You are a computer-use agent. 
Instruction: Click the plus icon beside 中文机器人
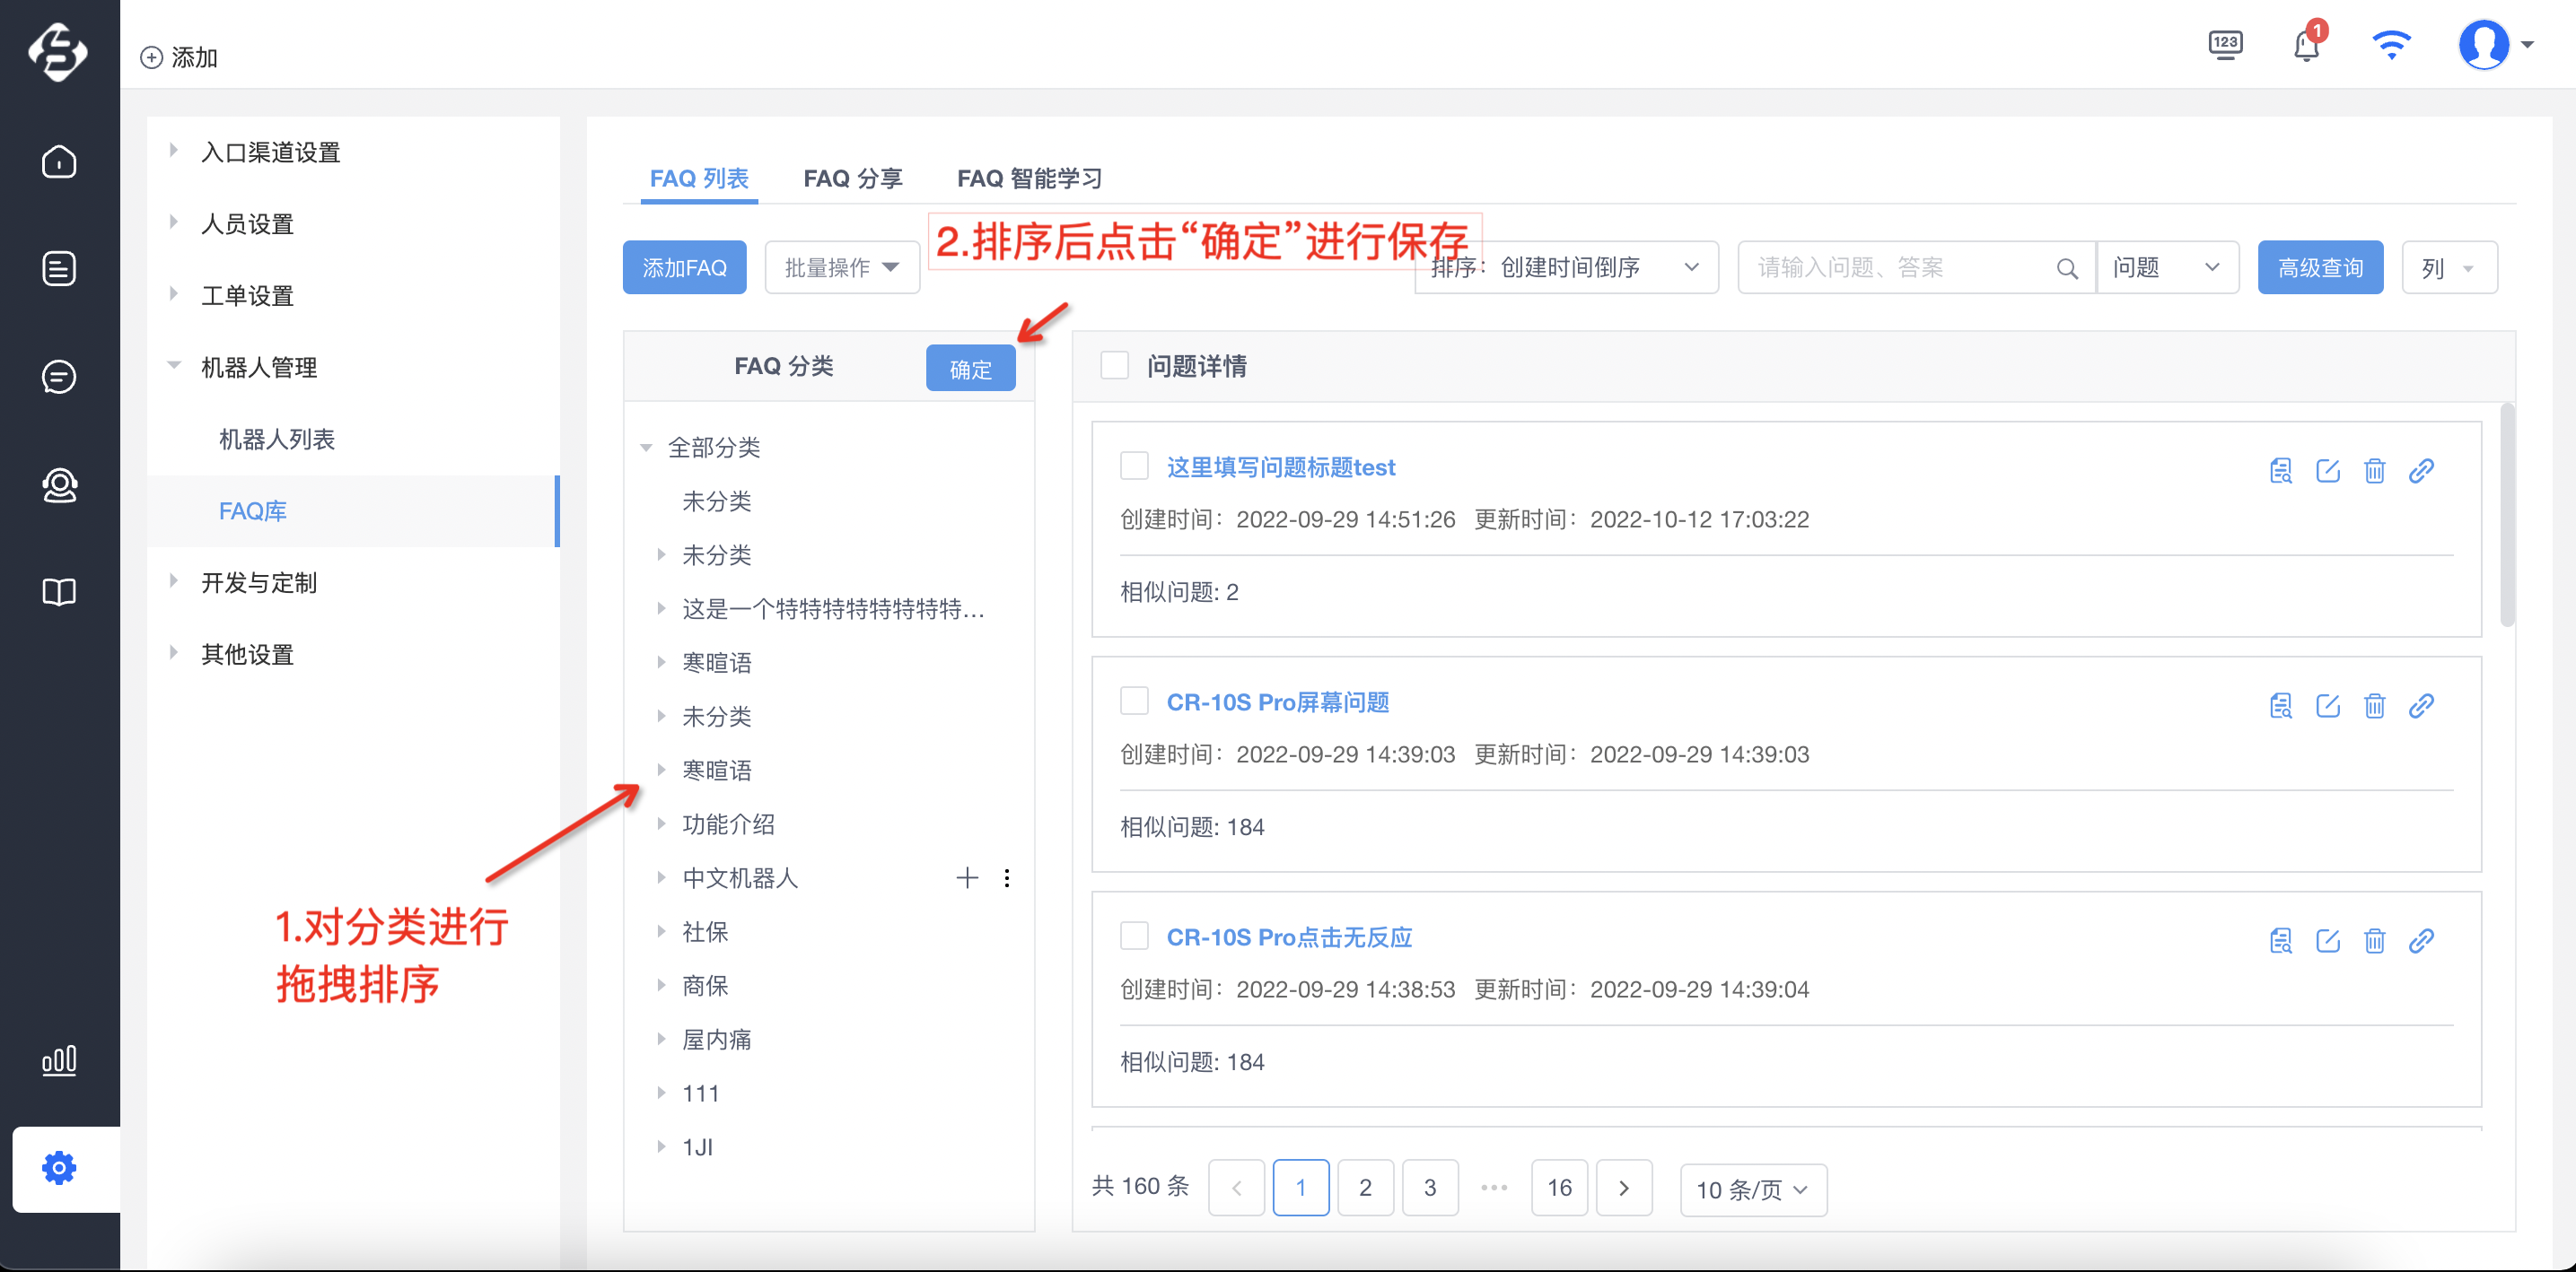click(966, 877)
